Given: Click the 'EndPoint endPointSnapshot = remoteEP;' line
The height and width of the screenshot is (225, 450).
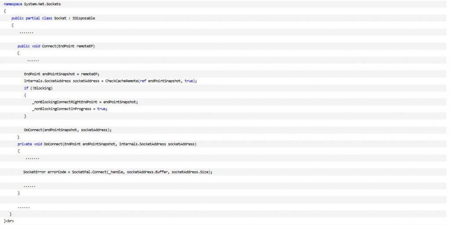Looking at the screenshot, I should click(x=62, y=74).
